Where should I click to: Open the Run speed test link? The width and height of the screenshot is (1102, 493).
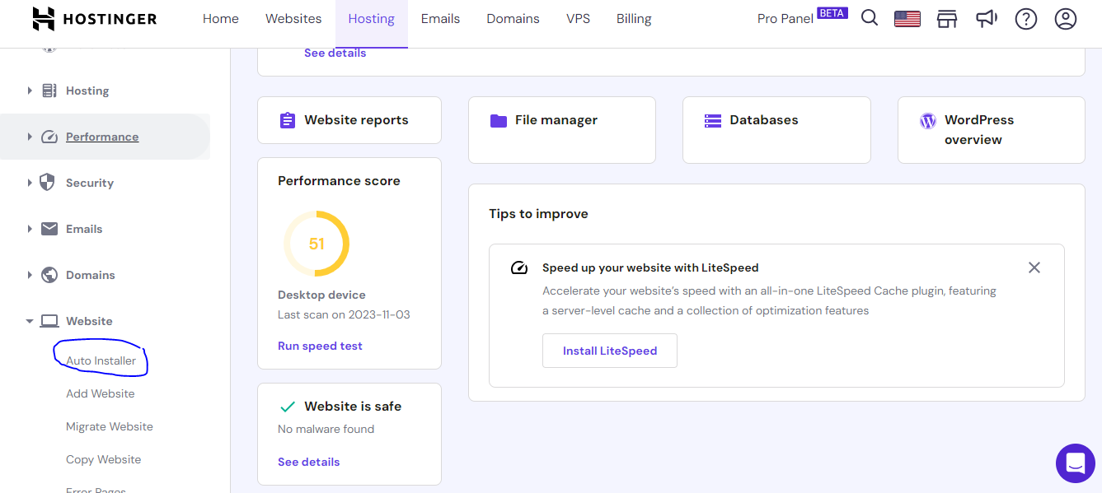pos(320,345)
